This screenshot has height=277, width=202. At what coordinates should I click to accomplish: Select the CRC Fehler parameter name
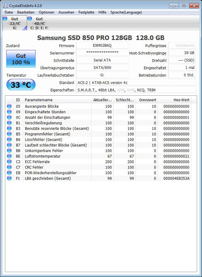pyautogui.click(x=34, y=167)
